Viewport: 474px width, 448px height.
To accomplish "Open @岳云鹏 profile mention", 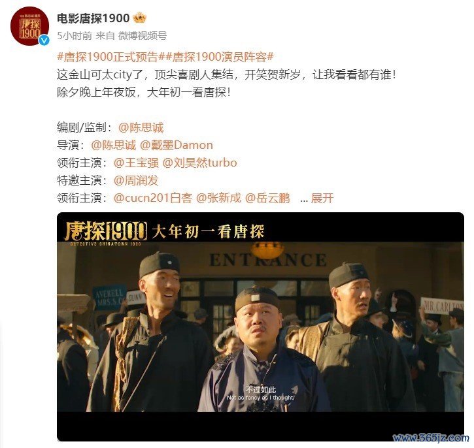I will point(267,199).
